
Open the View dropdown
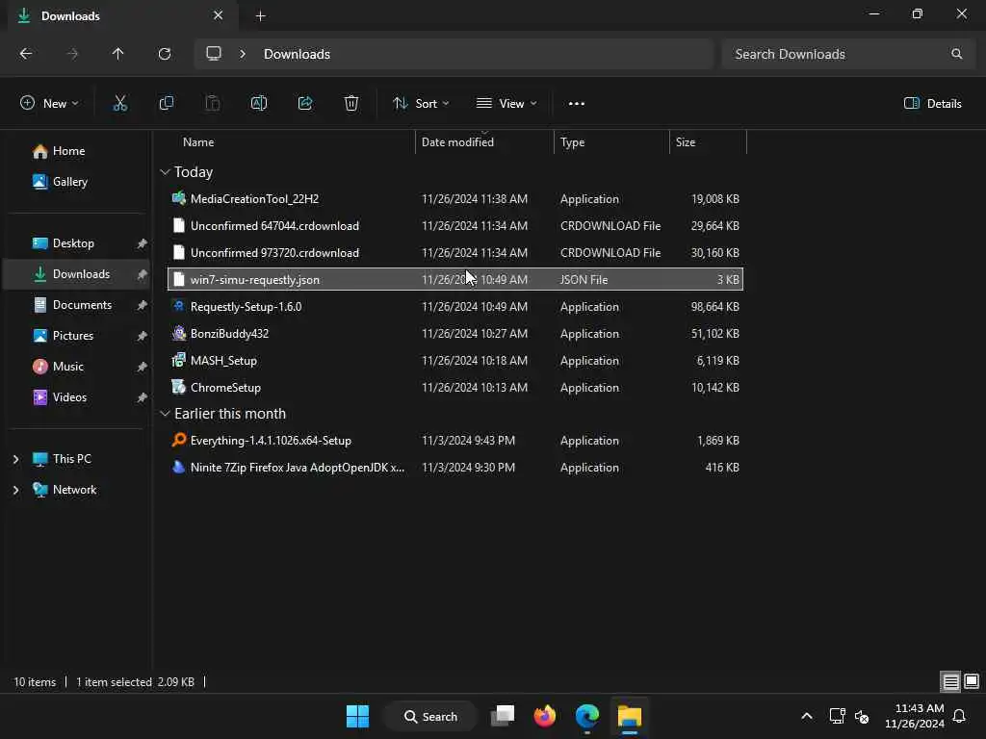click(506, 104)
